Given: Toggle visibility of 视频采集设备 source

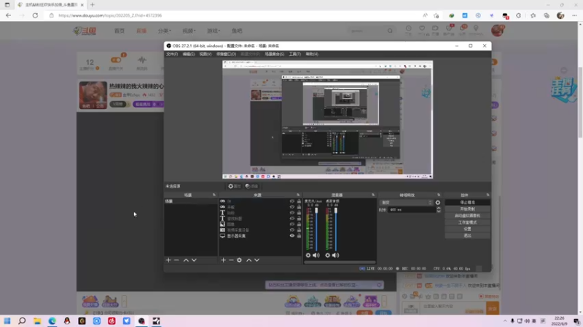Looking at the screenshot, I should (x=292, y=230).
